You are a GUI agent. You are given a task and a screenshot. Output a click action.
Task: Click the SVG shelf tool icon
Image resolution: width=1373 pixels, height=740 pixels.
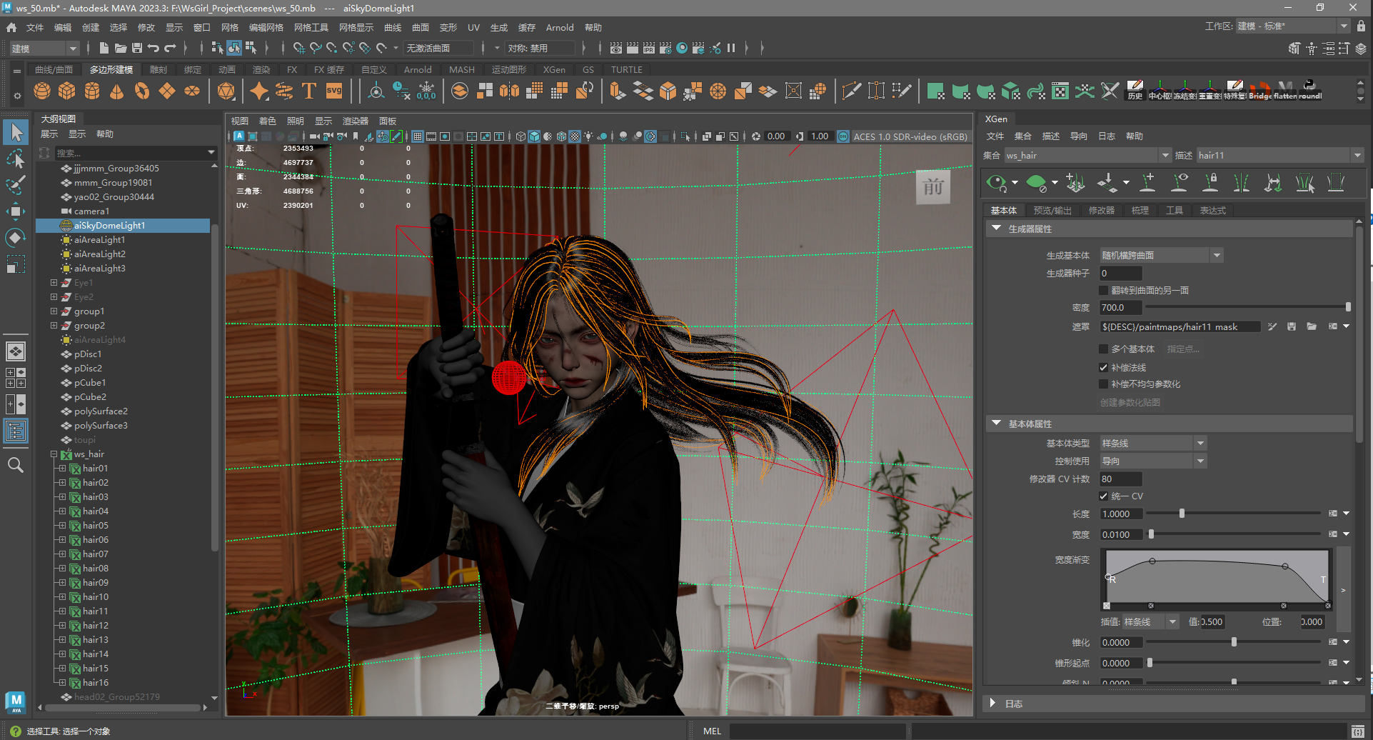(334, 91)
